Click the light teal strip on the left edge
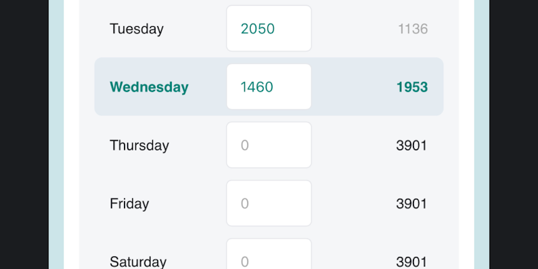The width and height of the screenshot is (538, 269). (56, 134)
